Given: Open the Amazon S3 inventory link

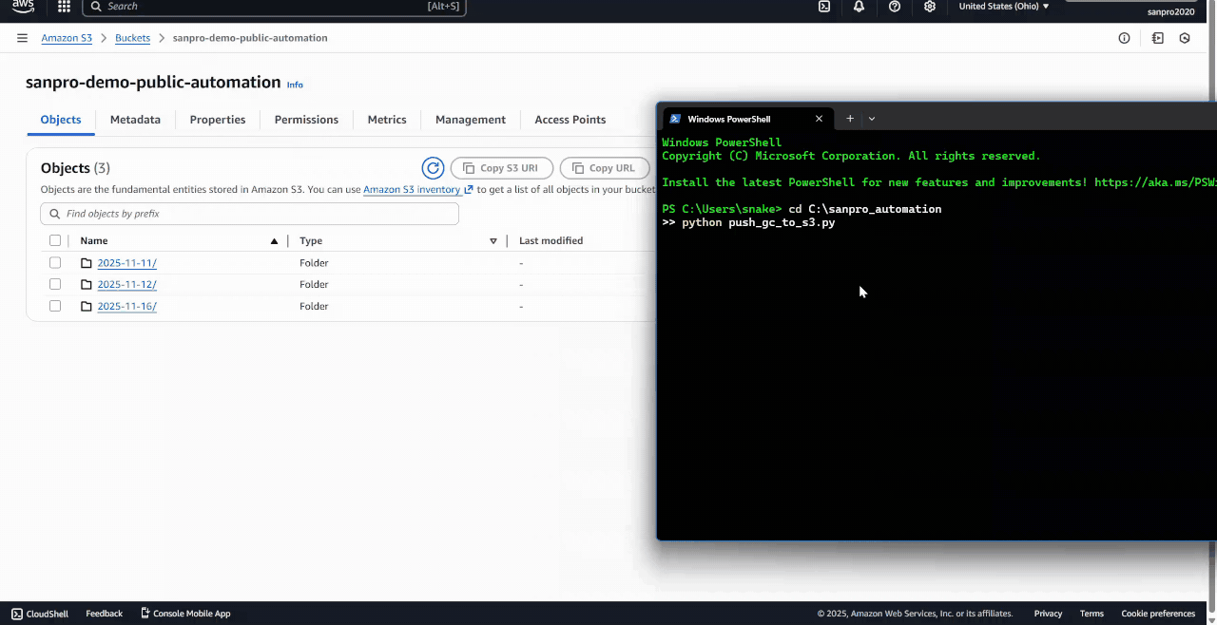Looking at the screenshot, I should point(413,189).
